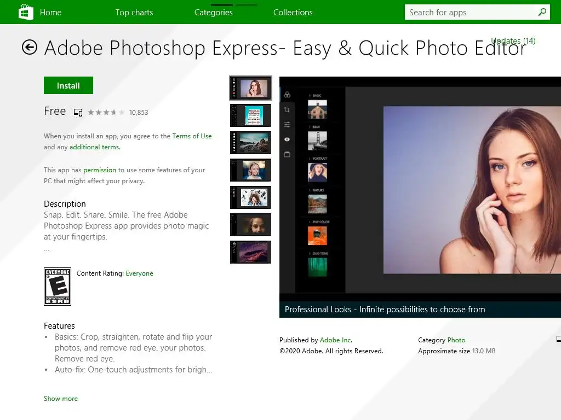The image size is (561, 420).
Task: Open Top charts
Action: click(134, 13)
